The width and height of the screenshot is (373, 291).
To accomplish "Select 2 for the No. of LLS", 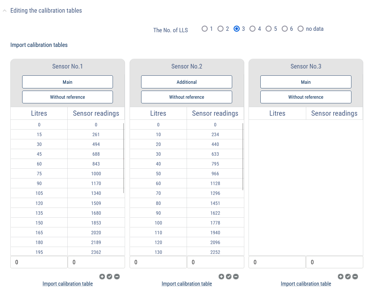I will [x=220, y=29].
